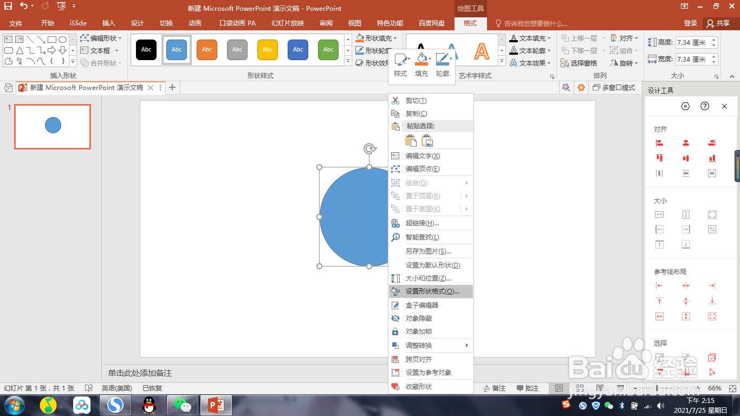
Task: Click the Undo arrow icon
Action: (23, 6)
